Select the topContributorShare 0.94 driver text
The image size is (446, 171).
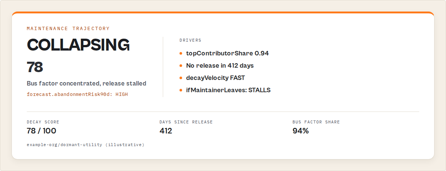[x=227, y=53]
